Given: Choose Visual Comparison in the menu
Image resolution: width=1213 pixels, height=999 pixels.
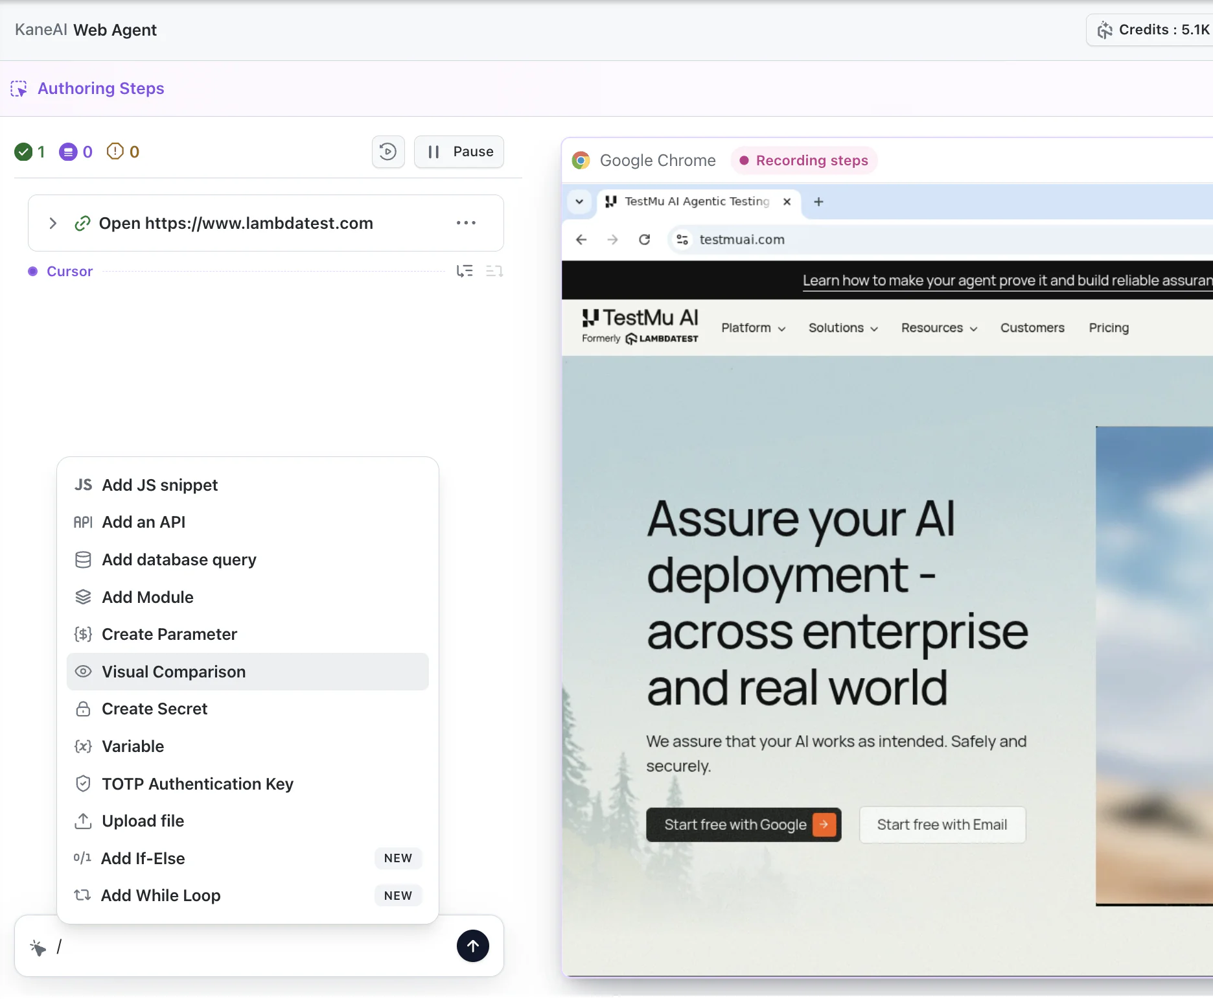Looking at the screenshot, I should (x=248, y=672).
